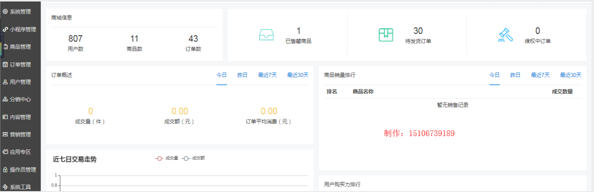Viewport: 594px width, 192px height.
Task: Click the 维权中订单 label
Action: [538, 41]
